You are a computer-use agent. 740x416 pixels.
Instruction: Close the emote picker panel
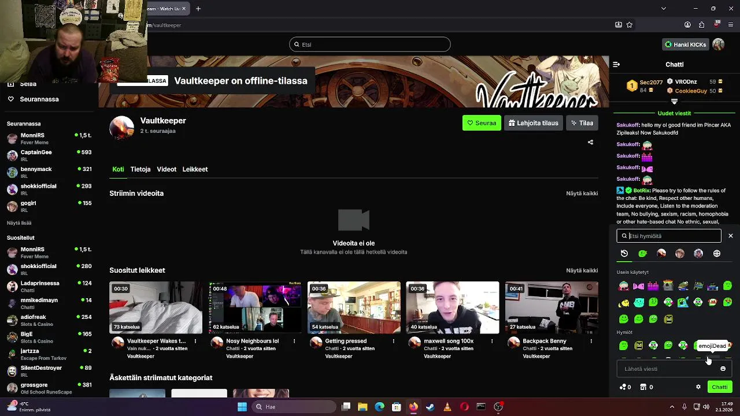(x=731, y=236)
